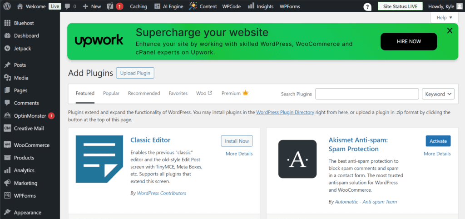Click the question mark help icon
Image resolution: width=465 pixels, height=219 pixels.
[367, 7]
